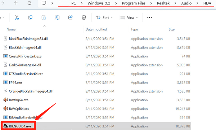Image resolution: width=216 pixels, height=130 pixels.
Task: Open the Sort dropdown
Action: pyautogui.click(x=104, y=18)
